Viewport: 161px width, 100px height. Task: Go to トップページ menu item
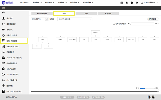point(24,3)
